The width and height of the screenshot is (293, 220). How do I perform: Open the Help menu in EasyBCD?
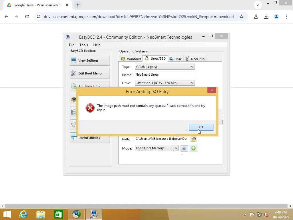point(97,45)
